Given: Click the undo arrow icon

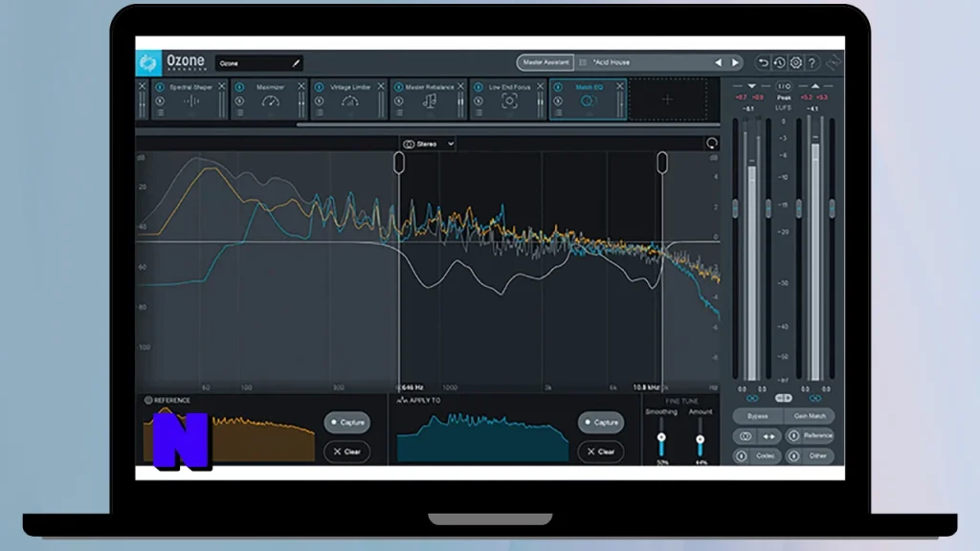Looking at the screenshot, I should point(763,62).
